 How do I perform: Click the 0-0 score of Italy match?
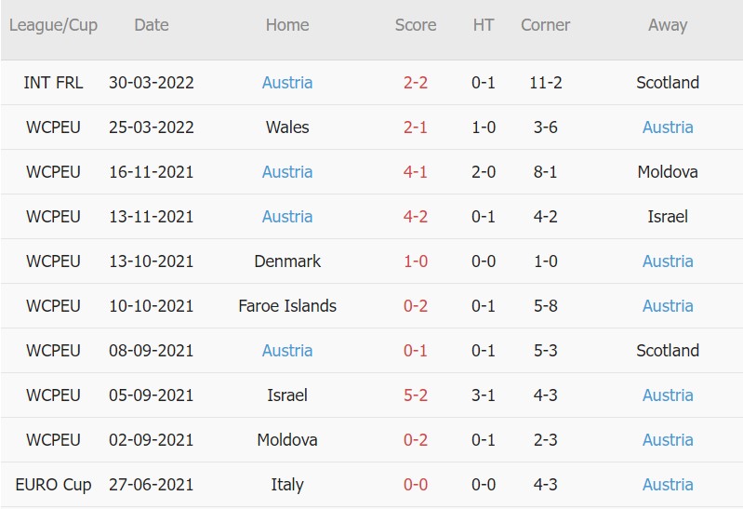(416, 485)
